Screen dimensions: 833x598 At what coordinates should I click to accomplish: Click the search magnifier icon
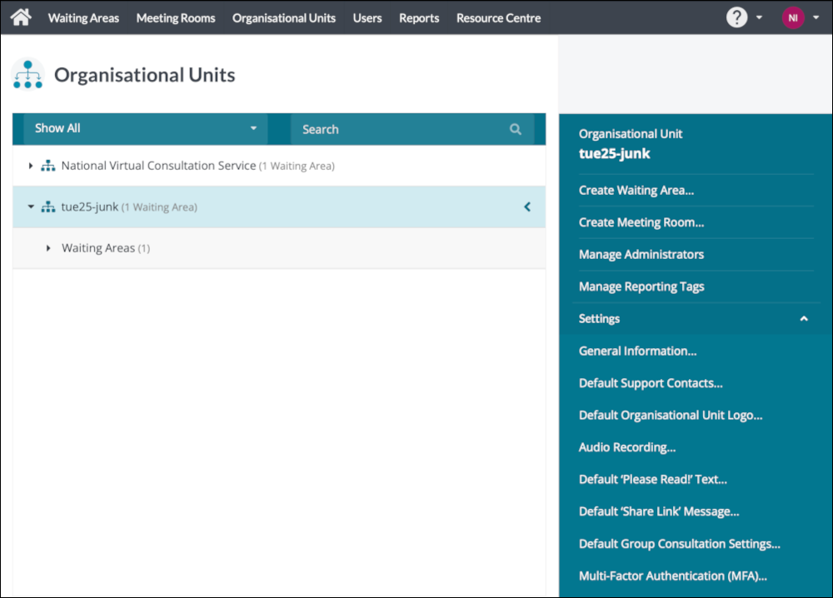tap(516, 129)
